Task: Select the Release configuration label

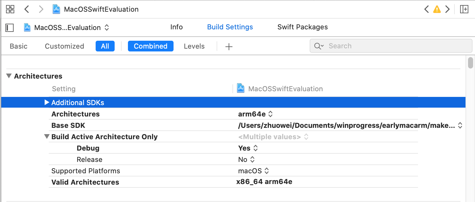Action: [x=90, y=159]
